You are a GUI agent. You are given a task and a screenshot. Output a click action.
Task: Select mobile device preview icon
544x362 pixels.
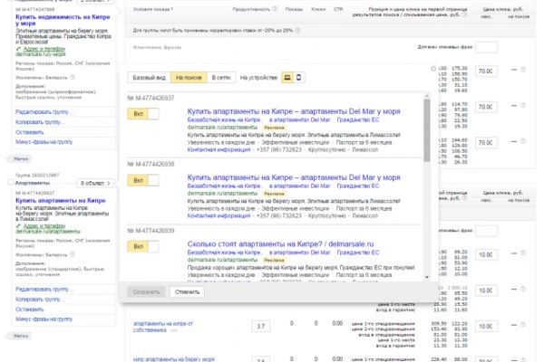point(298,78)
